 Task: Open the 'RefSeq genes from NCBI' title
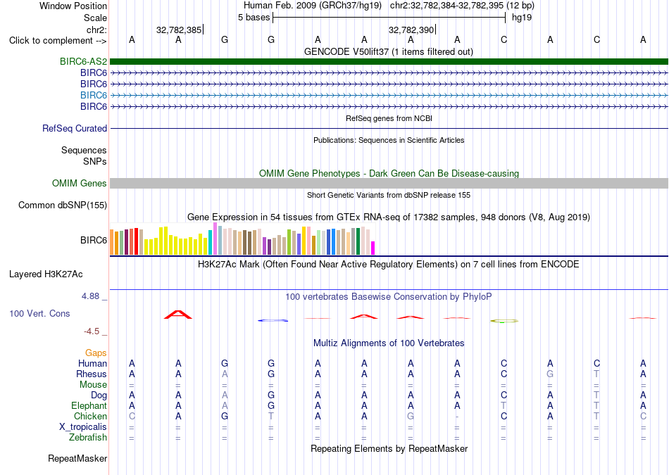[x=389, y=118]
